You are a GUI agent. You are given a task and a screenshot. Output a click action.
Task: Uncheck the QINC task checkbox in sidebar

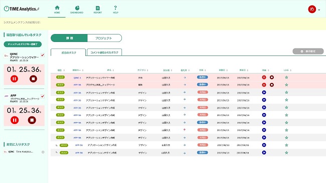click(43, 55)
